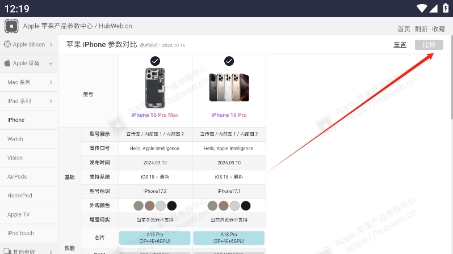Collapse the Apple 设备 section arrow
This screenshot has height=254, width=453.
pyautogui.click(x=51, y=63)
